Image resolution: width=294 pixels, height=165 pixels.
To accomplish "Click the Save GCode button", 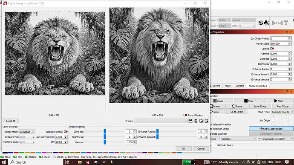I will pyautogui.click(x=259, y=106).
